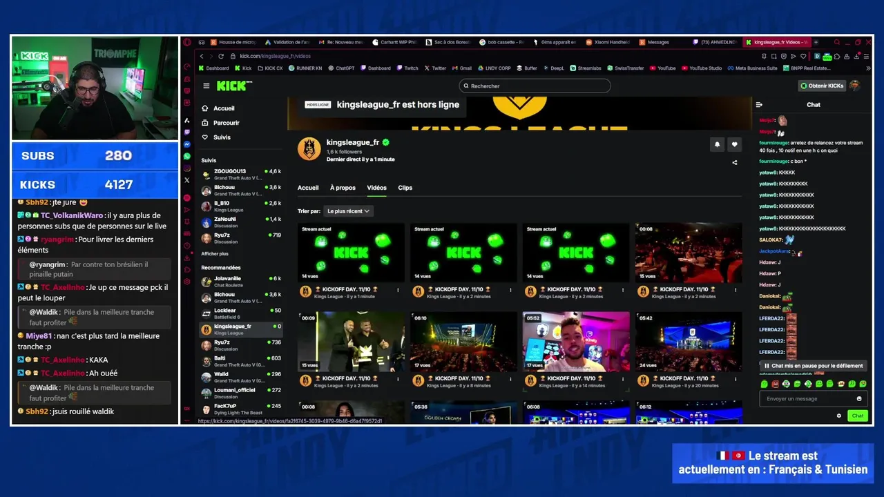Select kingsleague_fr in recommended list

pyautogui.click(x=241, y=329)
